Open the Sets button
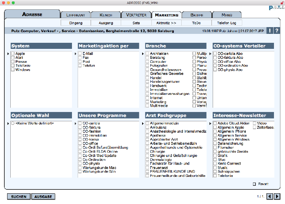The image size is (285, 204). click(x=136, y=23)
